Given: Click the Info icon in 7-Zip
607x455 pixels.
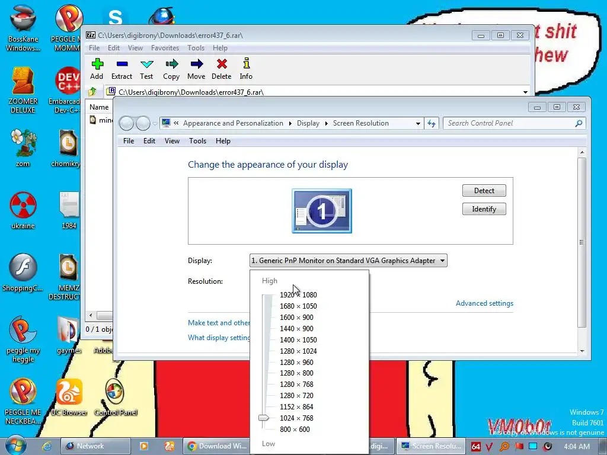Looking at the screenshot, I should [246, 63].
